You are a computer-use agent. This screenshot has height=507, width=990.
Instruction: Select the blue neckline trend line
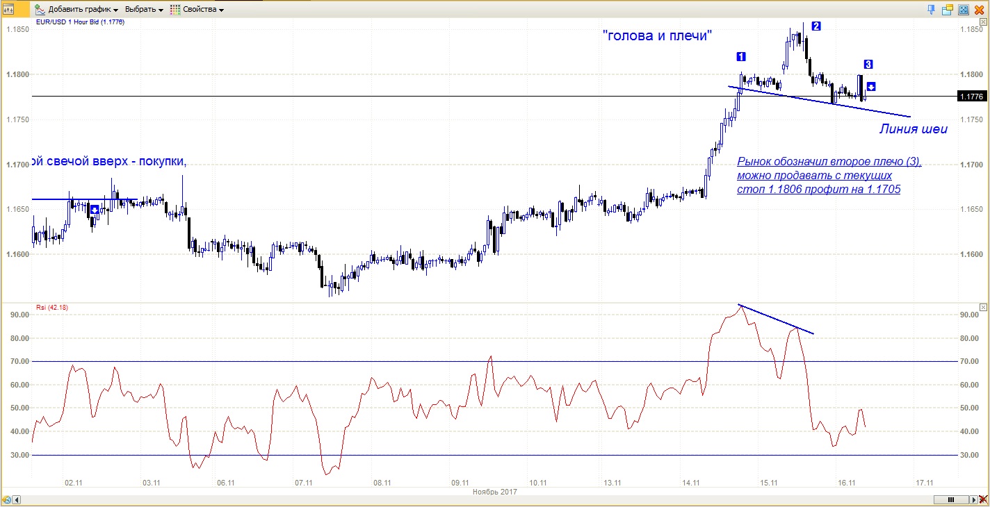[x=819, y=101]
